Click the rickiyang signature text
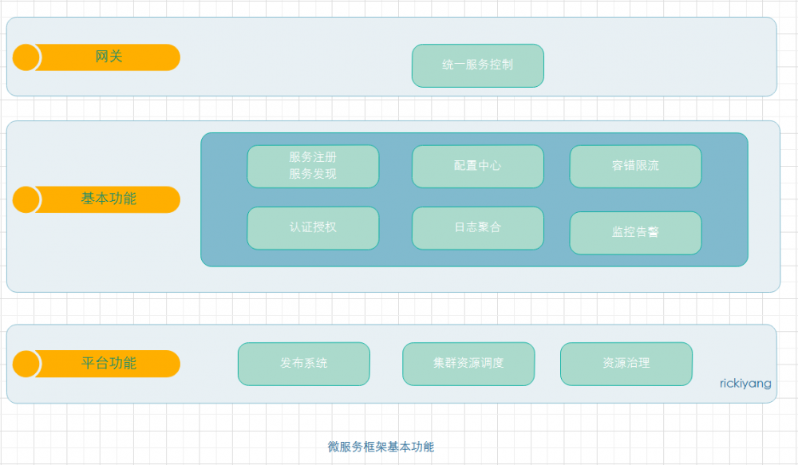 744,383
